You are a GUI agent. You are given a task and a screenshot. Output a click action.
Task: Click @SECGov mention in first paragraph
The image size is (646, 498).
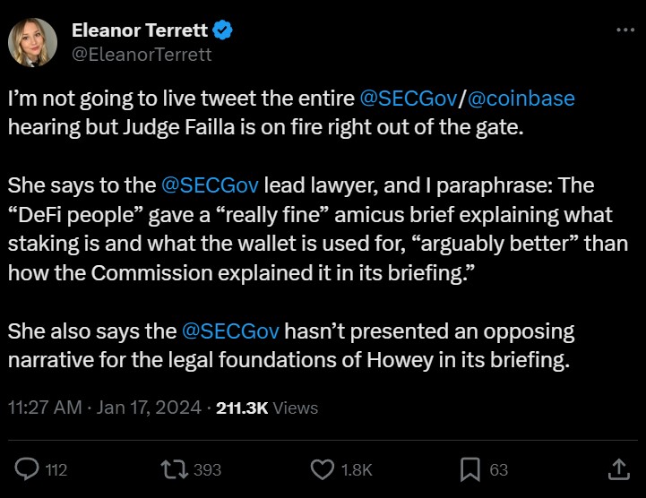tap(409, 98)
